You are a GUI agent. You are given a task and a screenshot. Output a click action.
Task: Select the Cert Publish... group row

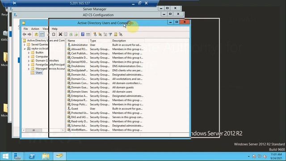coord(105,53)
